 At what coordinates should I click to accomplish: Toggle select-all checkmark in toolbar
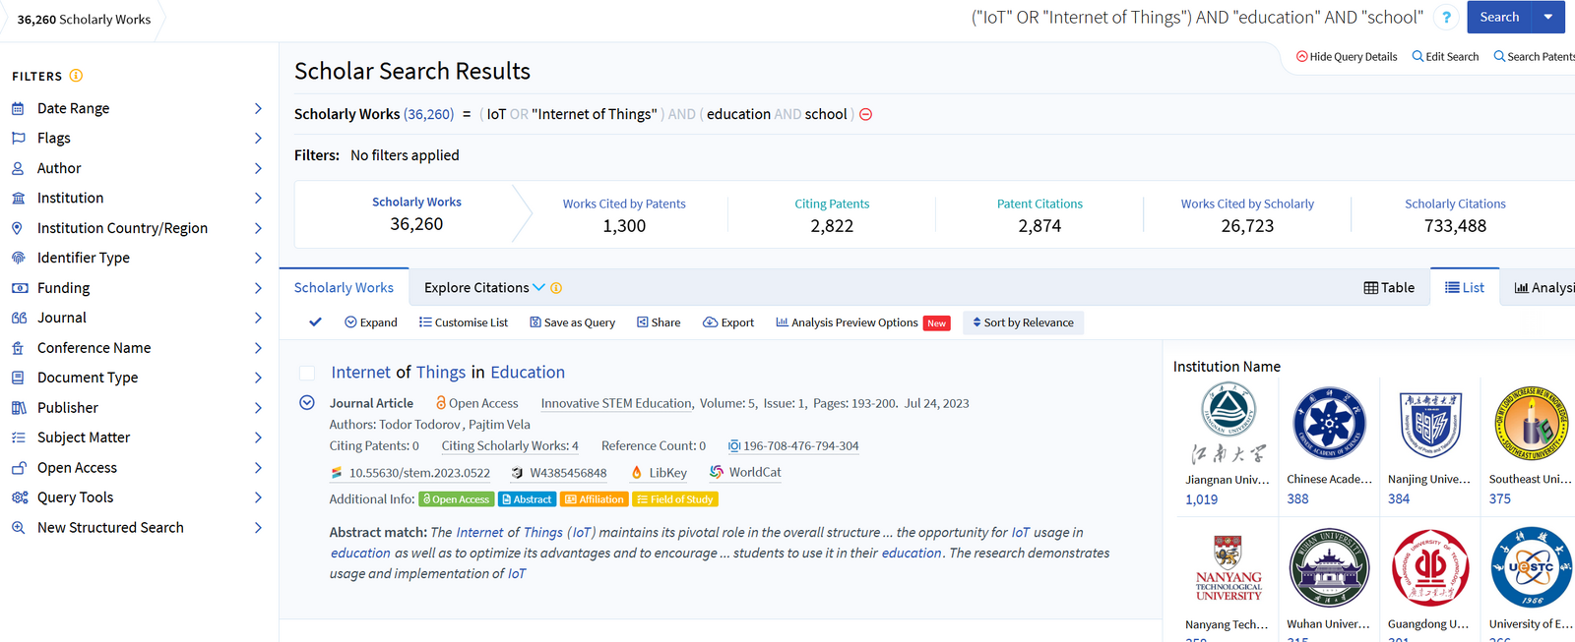[x=315, y=322]
